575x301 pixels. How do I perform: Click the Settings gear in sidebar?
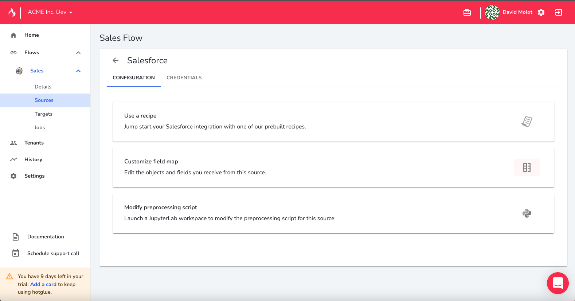tap(13, 176)
